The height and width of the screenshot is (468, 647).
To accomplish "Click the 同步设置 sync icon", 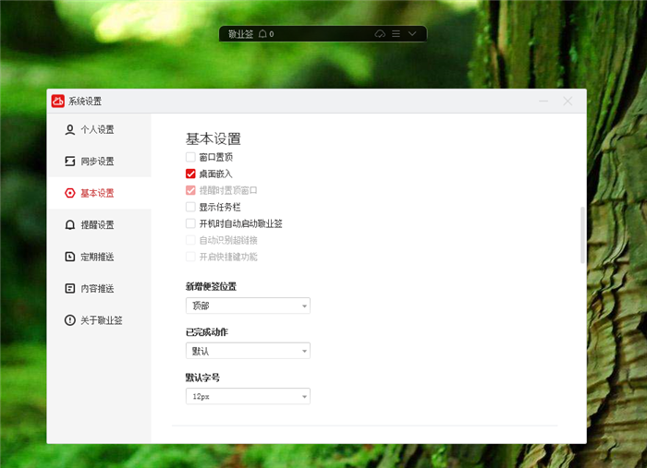I will point(69,162).
